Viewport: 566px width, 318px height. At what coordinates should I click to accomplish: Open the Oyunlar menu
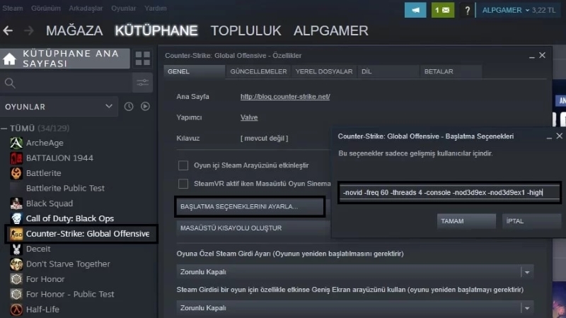123,8
